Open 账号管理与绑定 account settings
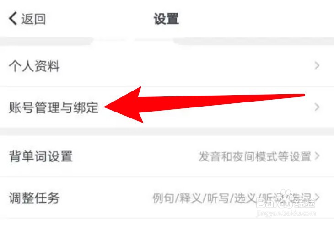The height and width of the screenshot is (225, 334). [167, 107]
